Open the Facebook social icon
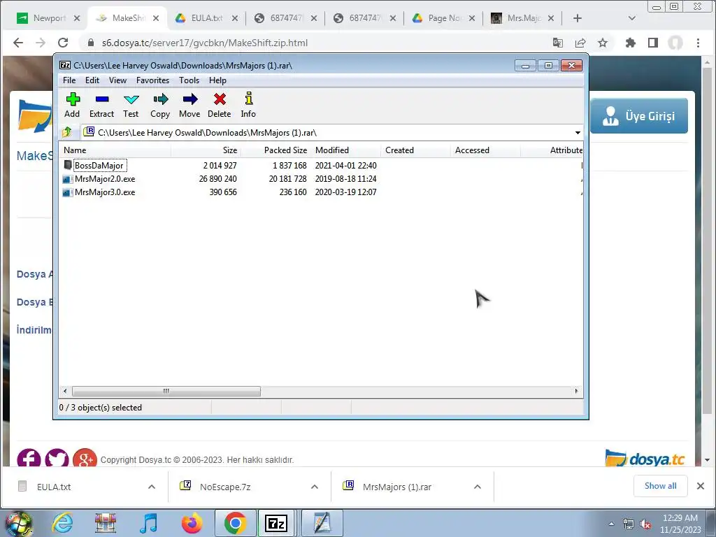 click(29, 458)
